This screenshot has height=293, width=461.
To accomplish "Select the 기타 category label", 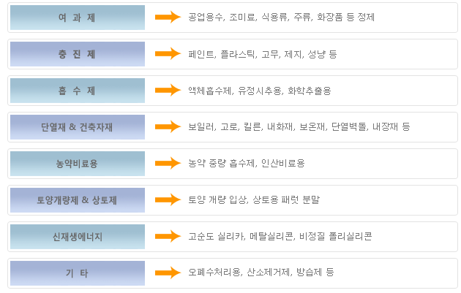I will pyautogui.click(x=78, y=273).
